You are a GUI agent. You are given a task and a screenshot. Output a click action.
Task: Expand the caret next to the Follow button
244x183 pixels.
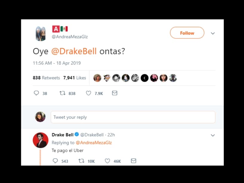[x=213, y=33]
